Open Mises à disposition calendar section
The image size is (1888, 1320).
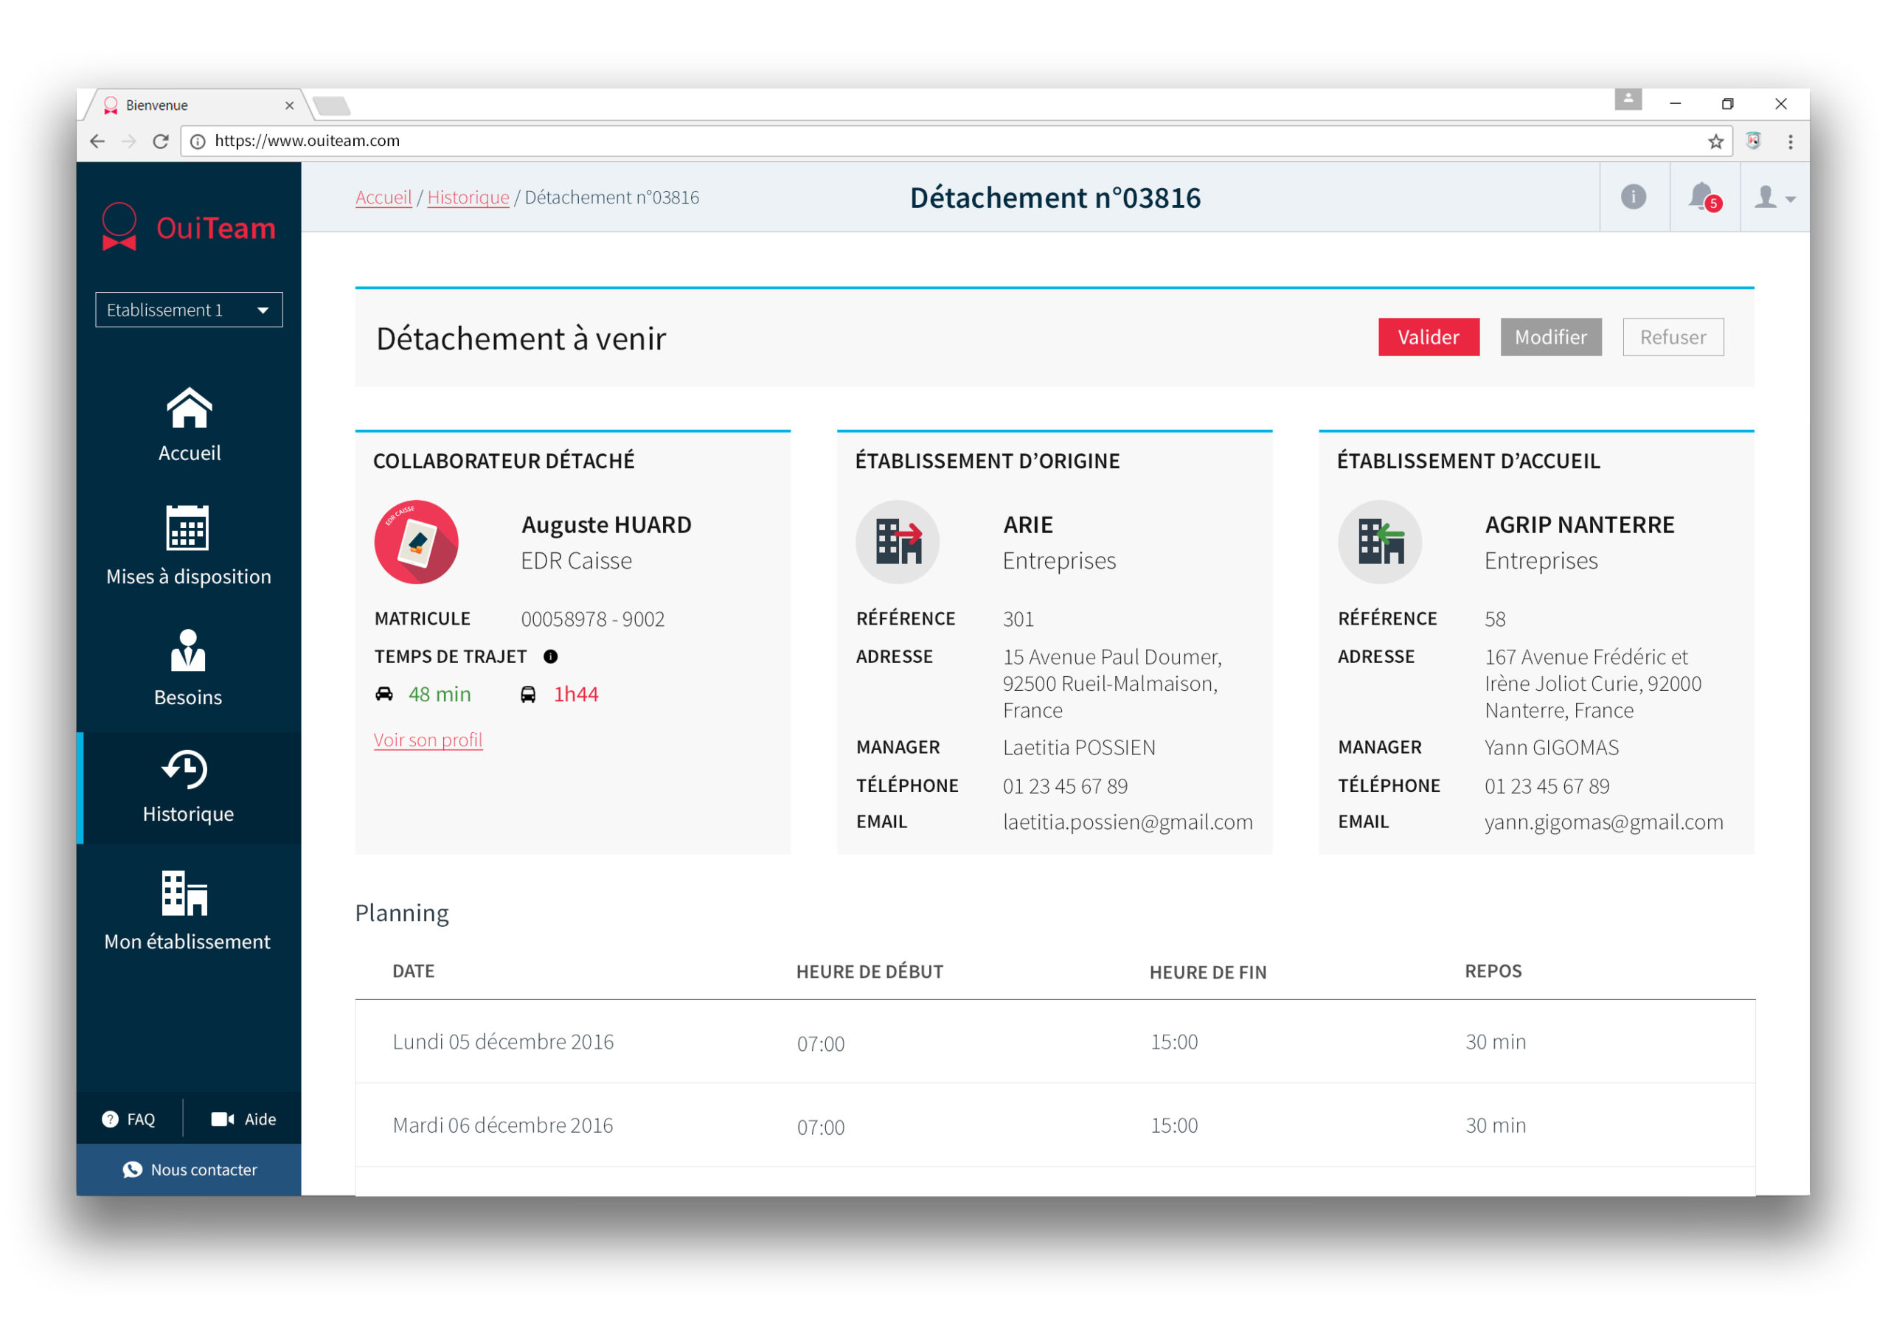188,545
